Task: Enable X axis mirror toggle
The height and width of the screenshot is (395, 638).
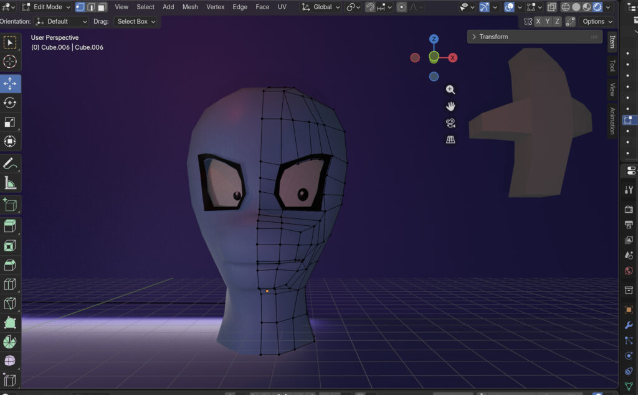Action: tap(538, 21)
